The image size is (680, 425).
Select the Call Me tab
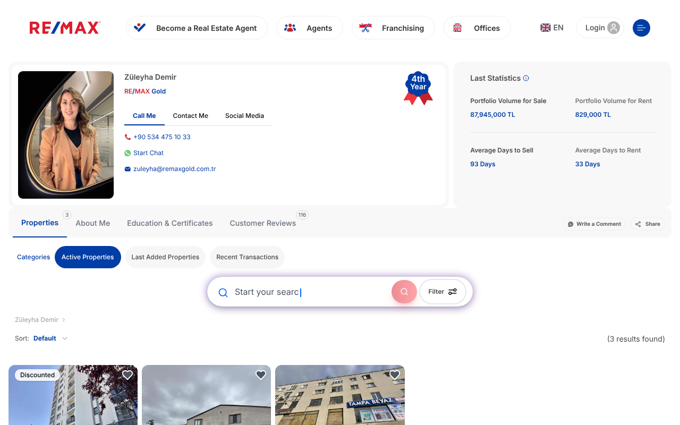(x=144, y=116)
